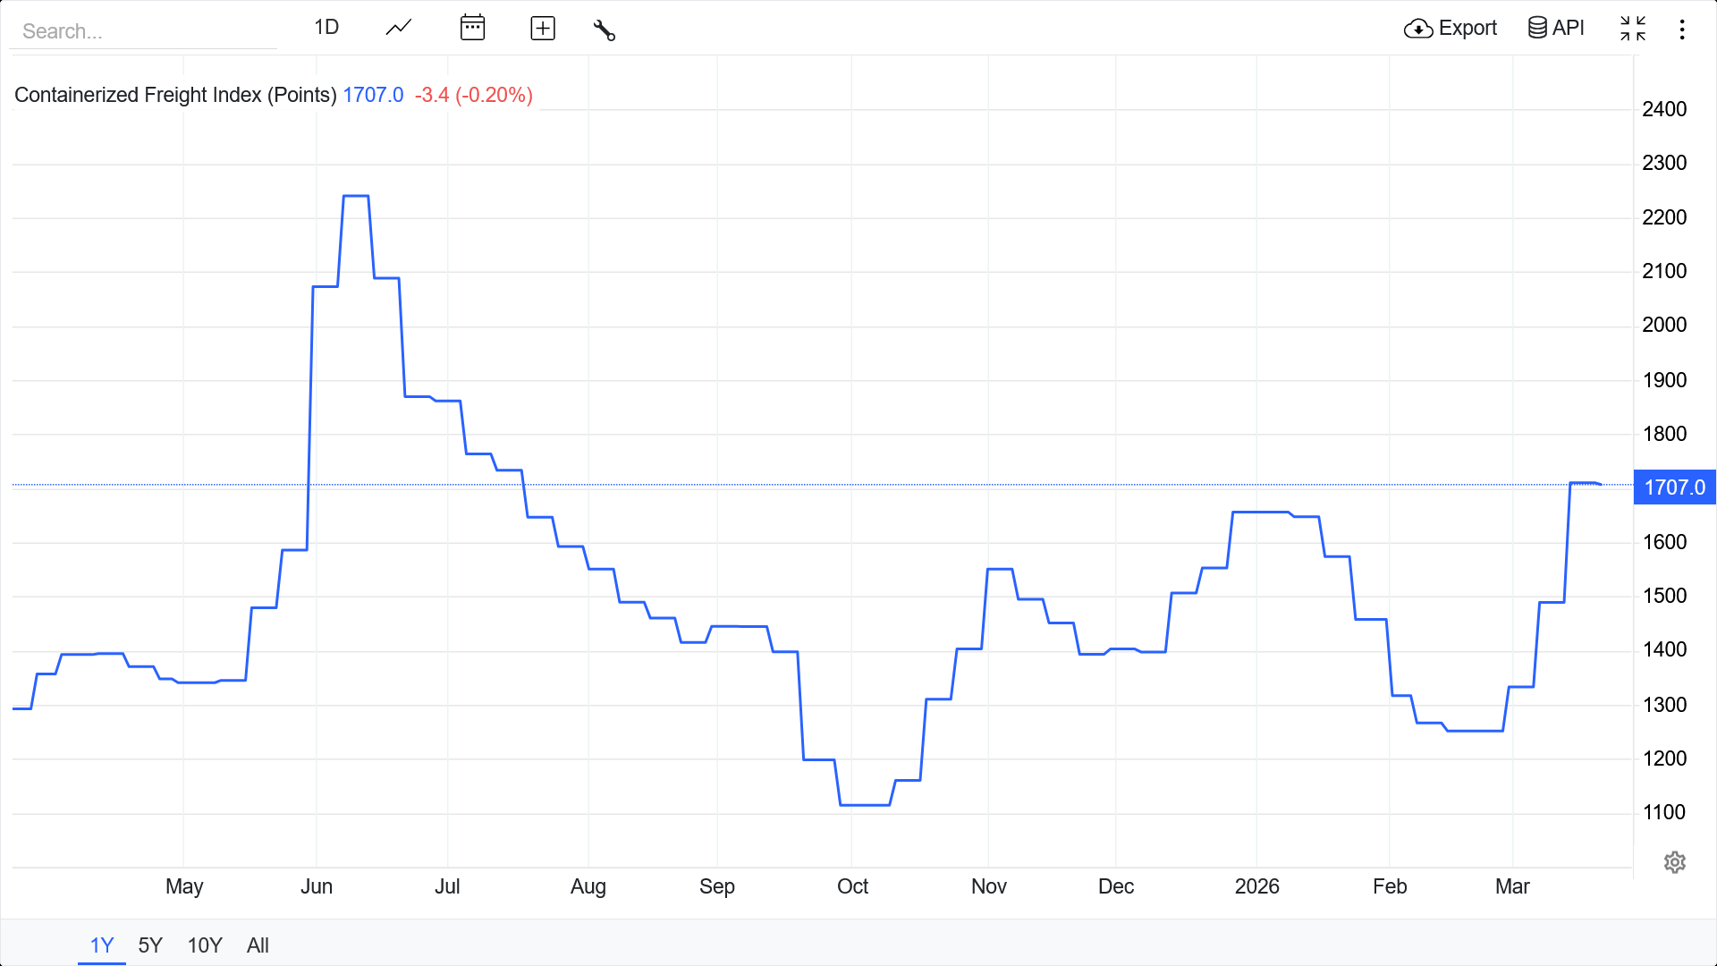
Task: Open the three-dot more options menu
Action: [x=1682, y=30]
